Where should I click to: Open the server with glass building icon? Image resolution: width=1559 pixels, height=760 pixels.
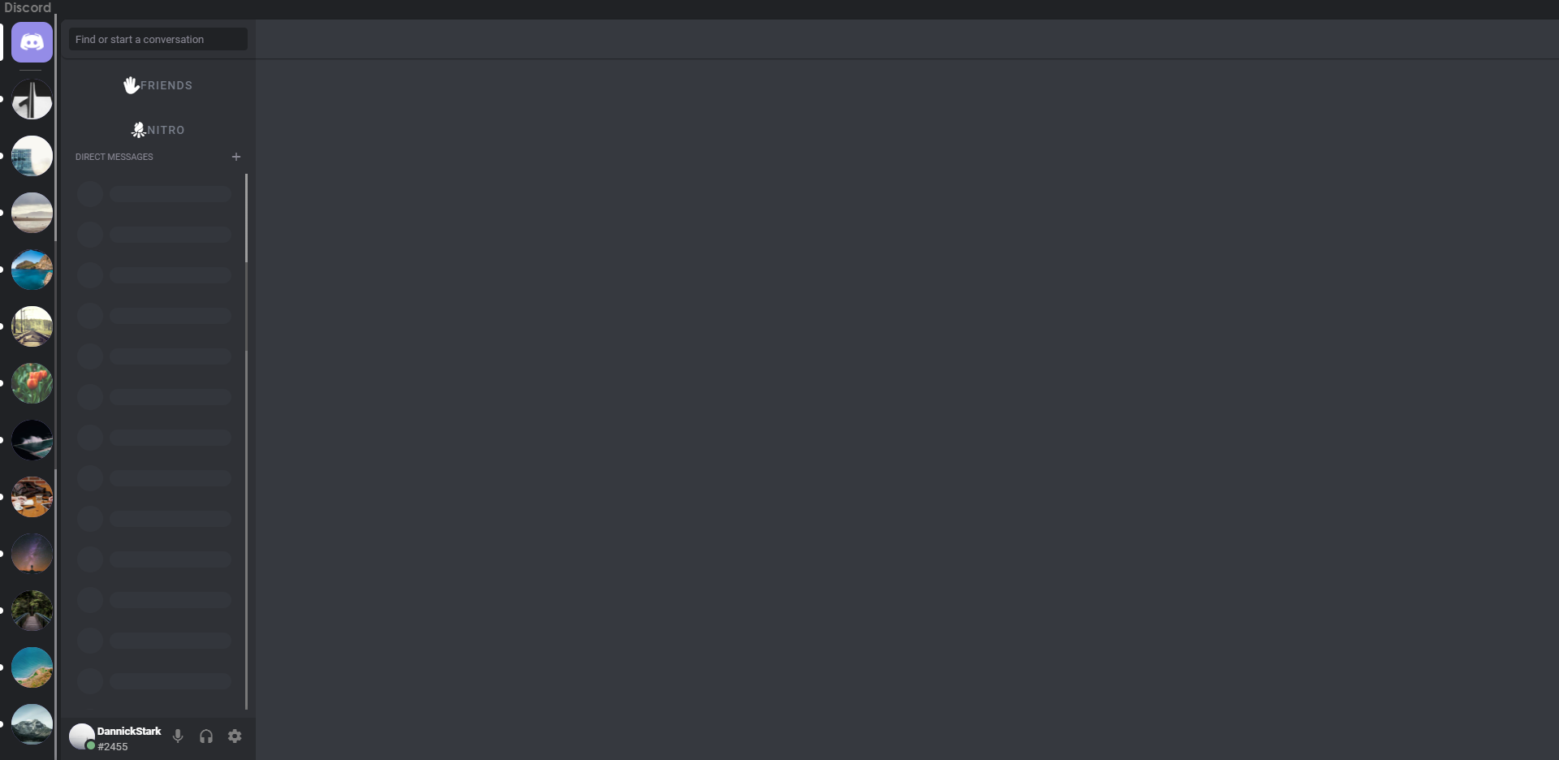click(x=32, y=156)
